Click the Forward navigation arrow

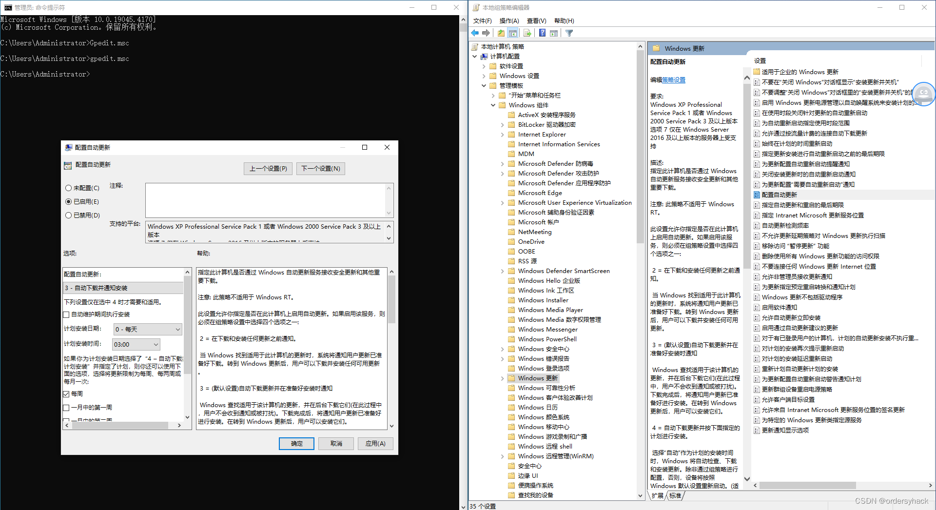(x=487, y=33)
